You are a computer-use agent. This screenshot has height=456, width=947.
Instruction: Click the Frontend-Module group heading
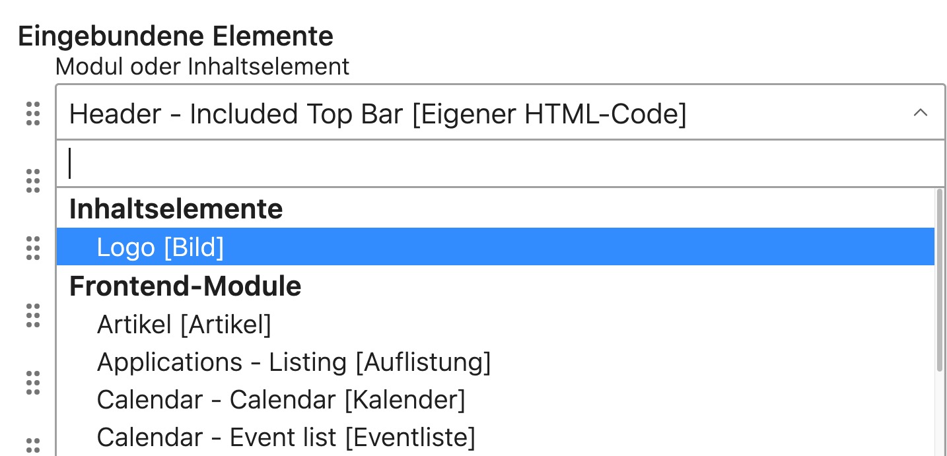(186, 286)
